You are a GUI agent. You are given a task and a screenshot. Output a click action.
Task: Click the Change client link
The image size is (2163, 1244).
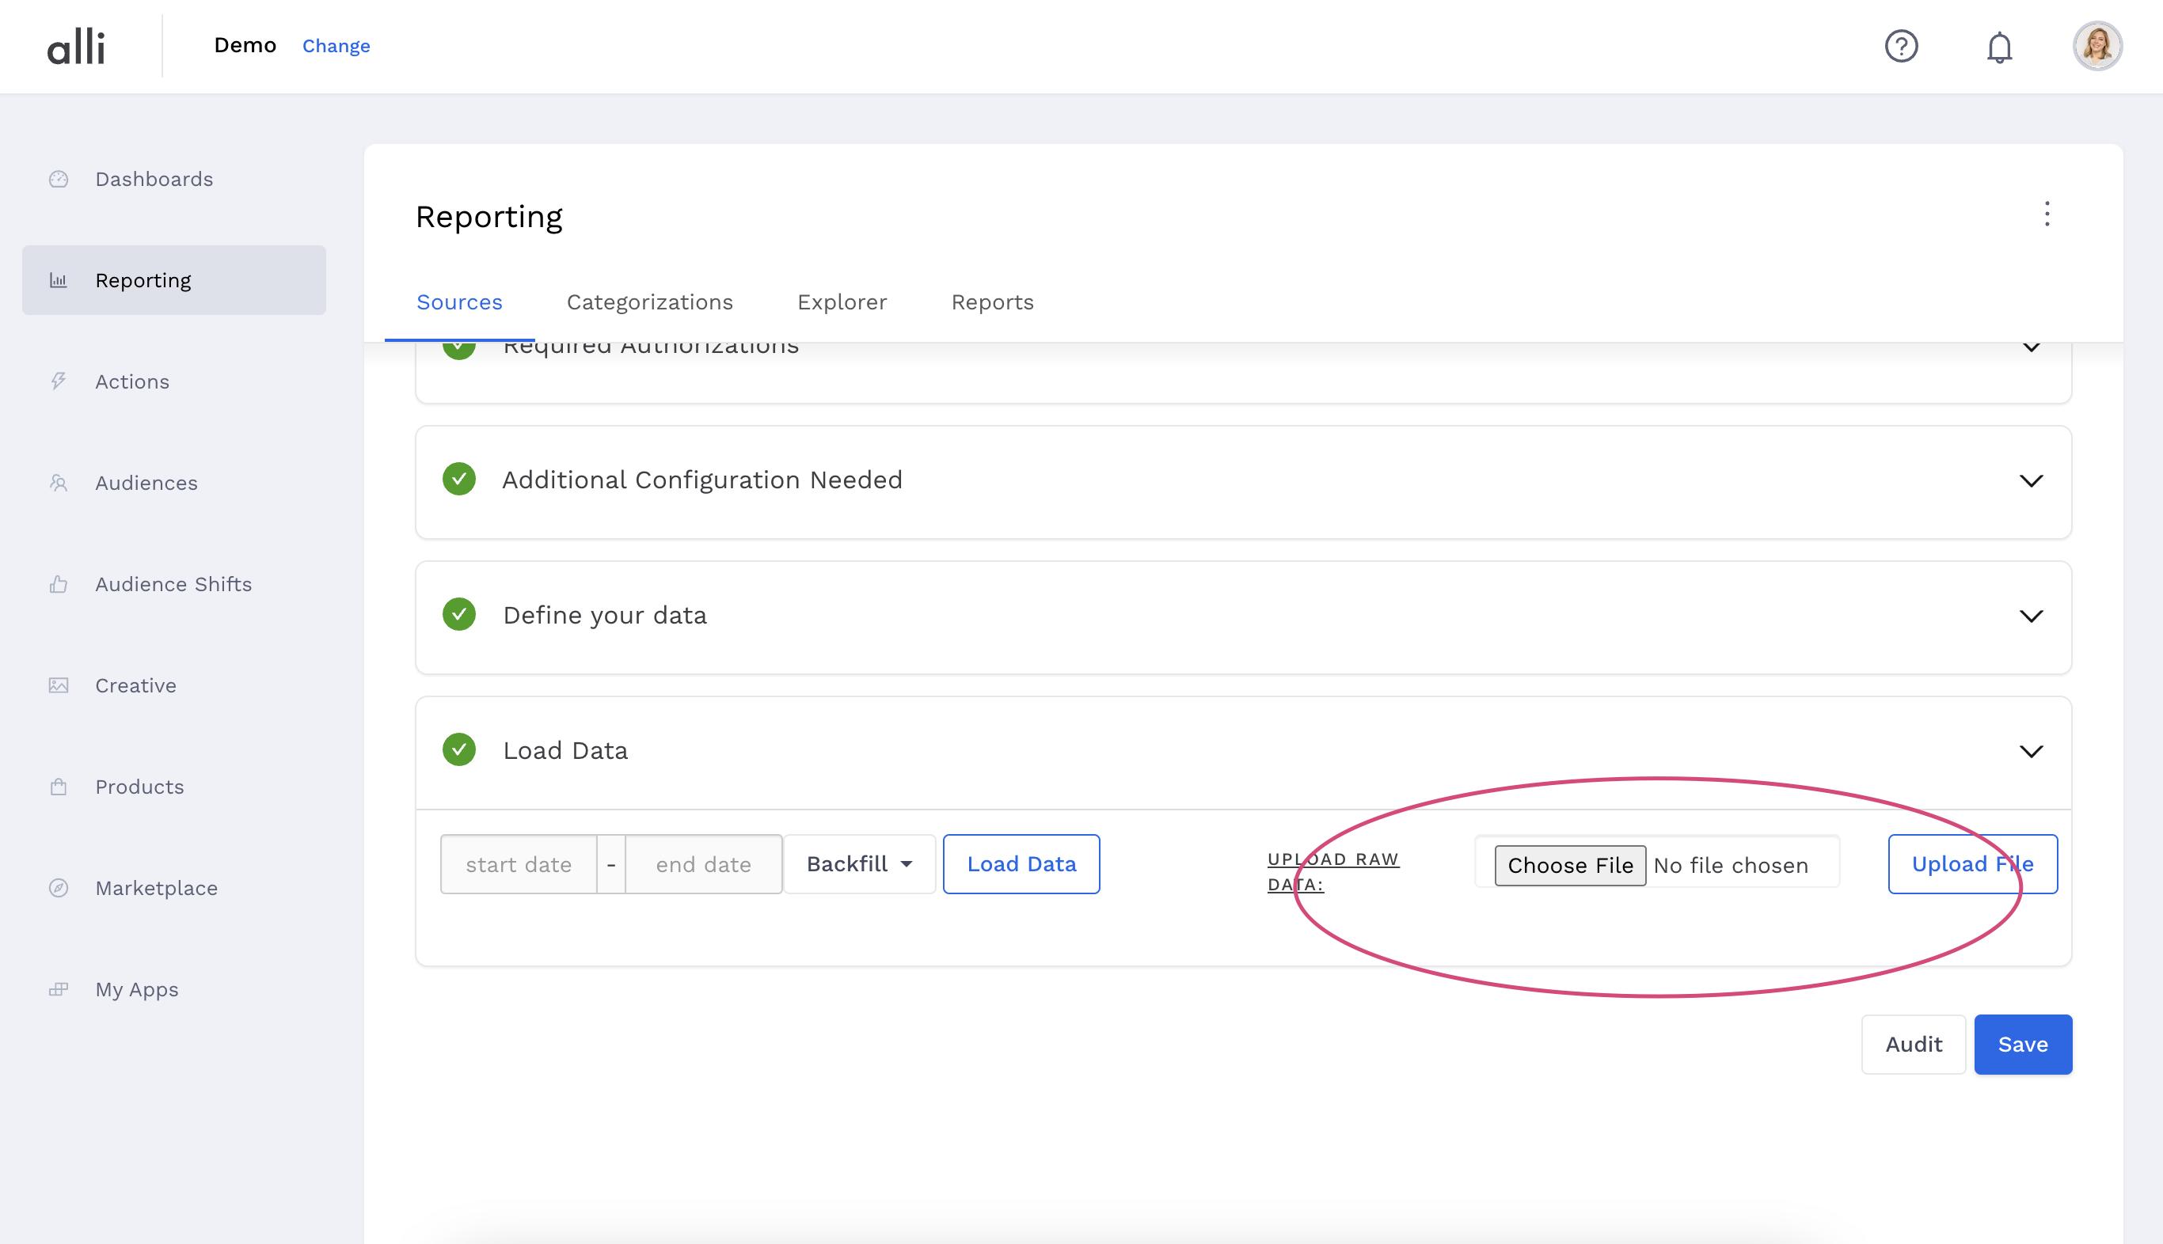point(336,46)
